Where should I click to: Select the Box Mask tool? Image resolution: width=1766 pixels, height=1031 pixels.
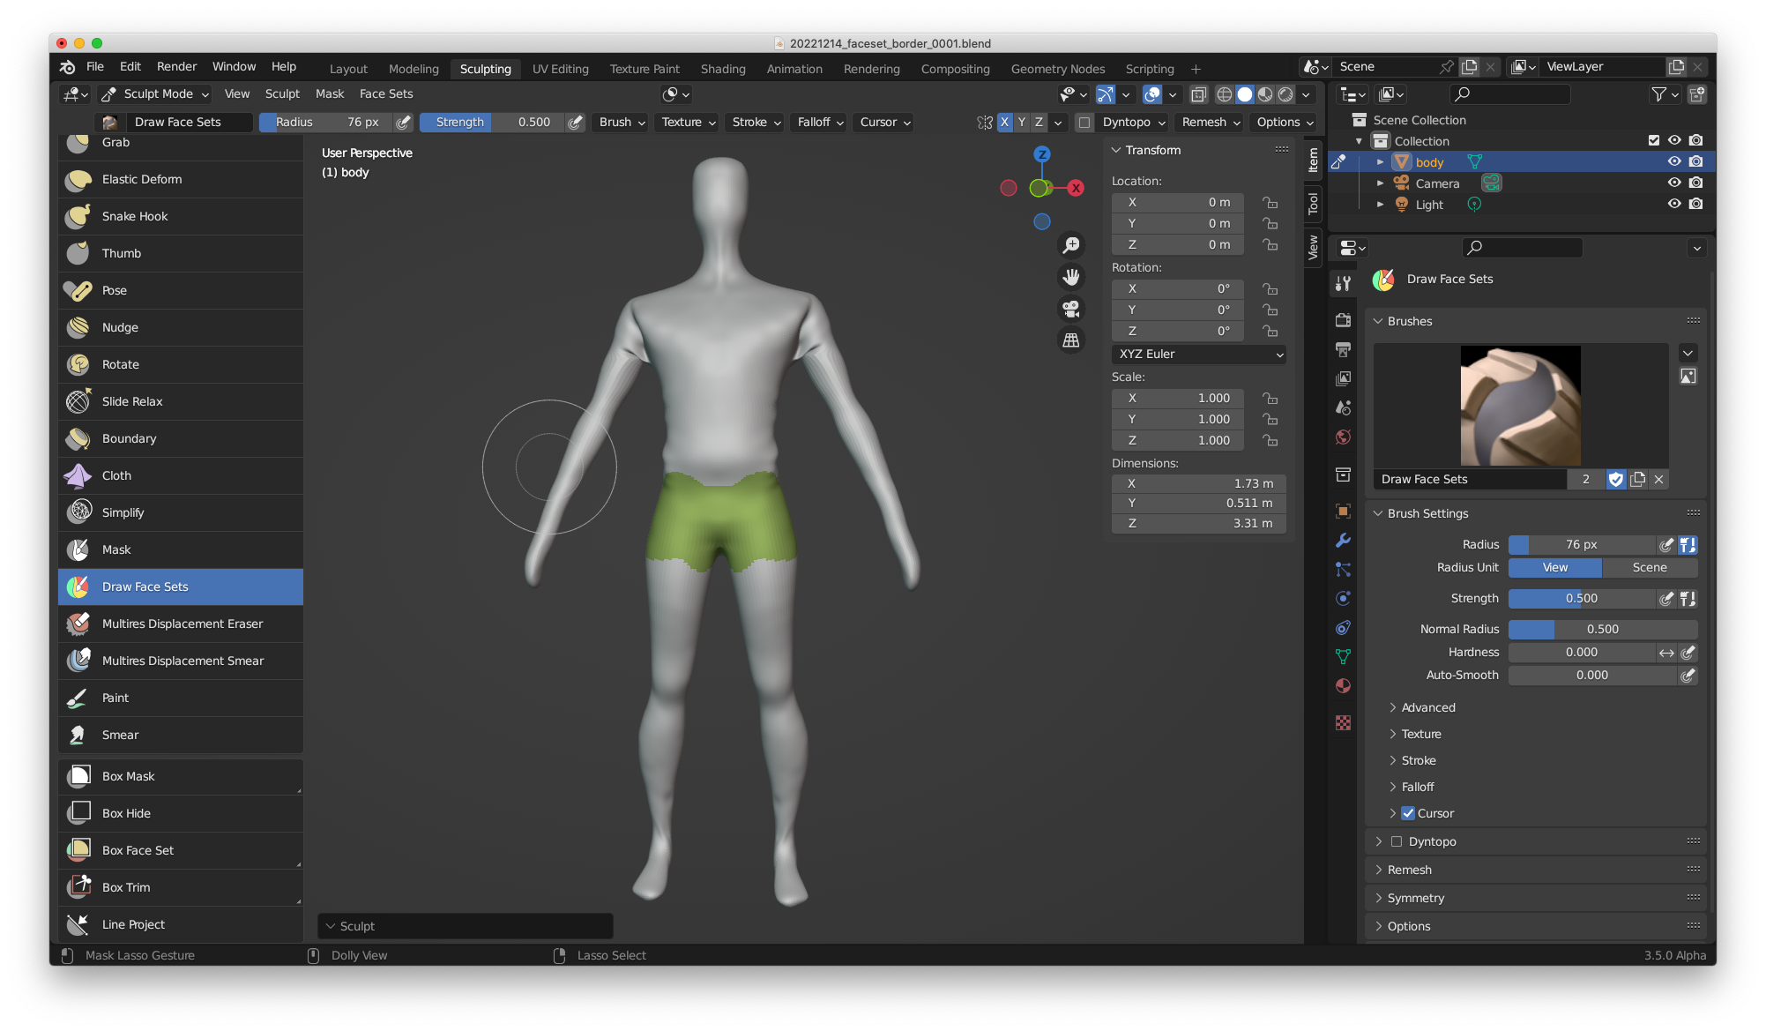tap(129, 774)
